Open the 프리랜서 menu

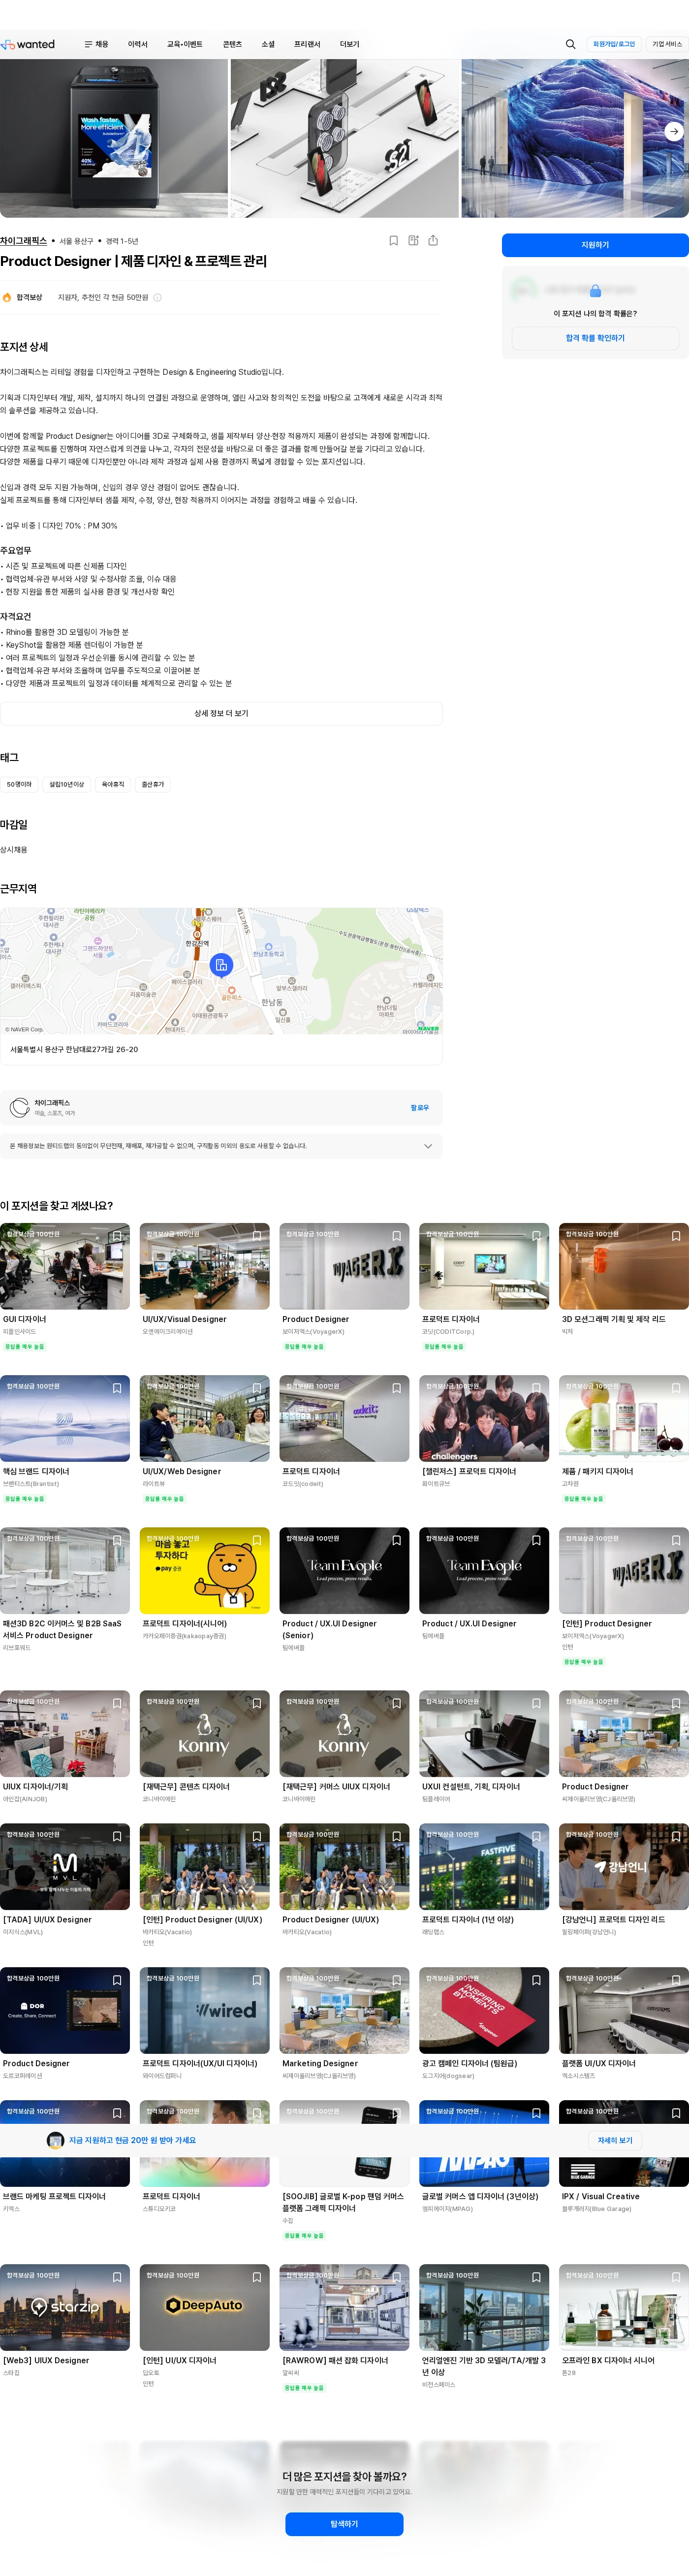[x=308, y=44]
